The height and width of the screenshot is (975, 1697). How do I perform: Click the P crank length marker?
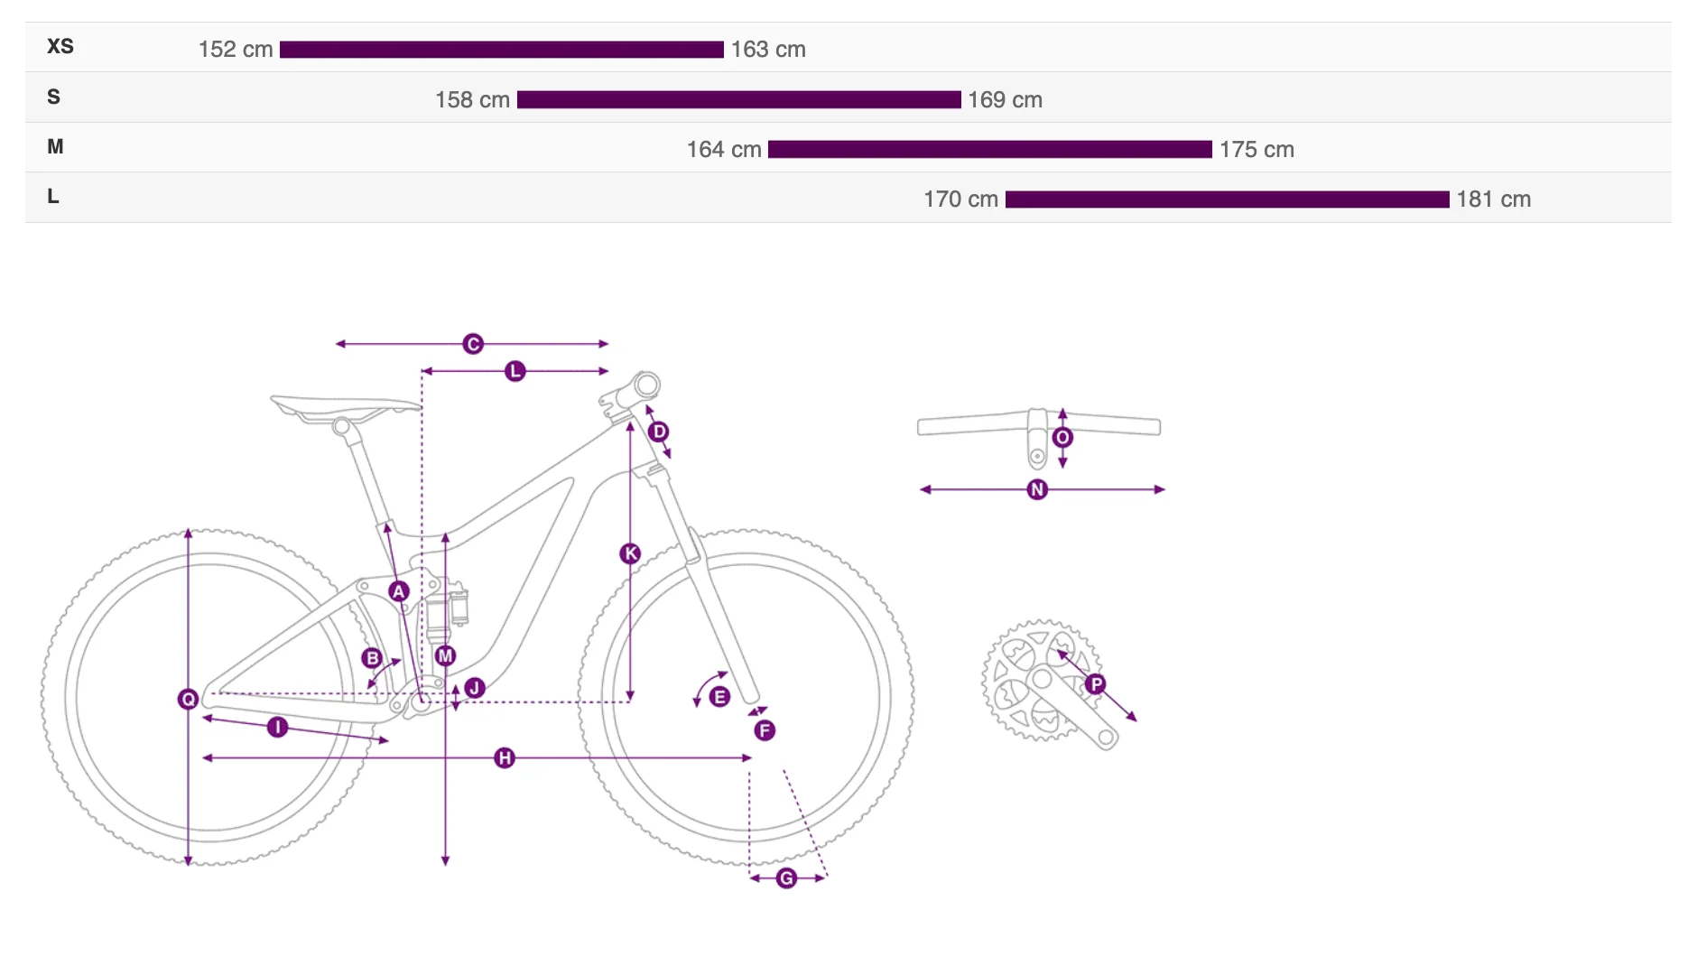1096,683
